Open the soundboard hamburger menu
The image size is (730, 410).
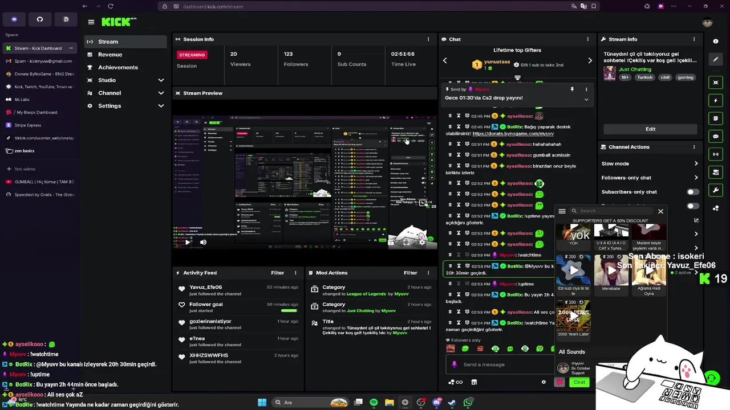point(562,211)
